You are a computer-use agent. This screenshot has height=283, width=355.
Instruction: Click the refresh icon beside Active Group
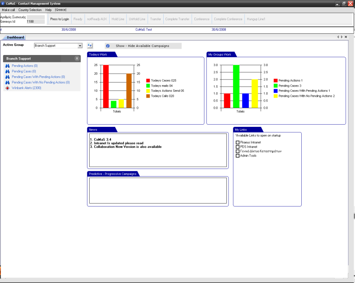point(90,46)
